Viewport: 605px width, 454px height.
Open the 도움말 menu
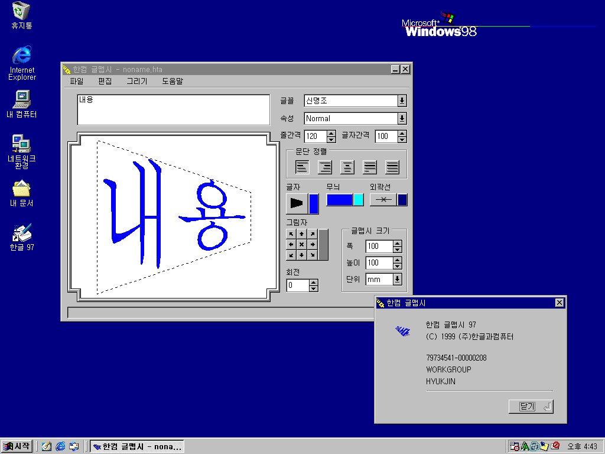173,81
